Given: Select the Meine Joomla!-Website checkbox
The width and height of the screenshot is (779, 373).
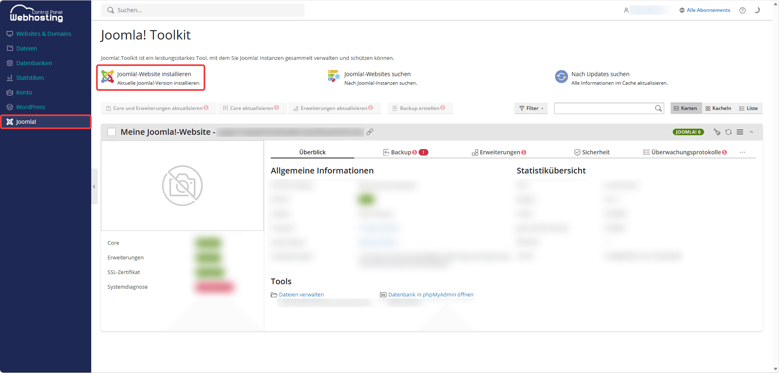Looking at the screenshot, I should point(112,132).
